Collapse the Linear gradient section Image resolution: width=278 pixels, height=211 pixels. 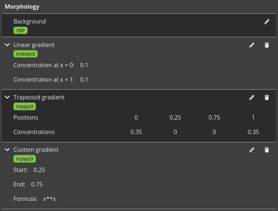(x=7, y=45)
